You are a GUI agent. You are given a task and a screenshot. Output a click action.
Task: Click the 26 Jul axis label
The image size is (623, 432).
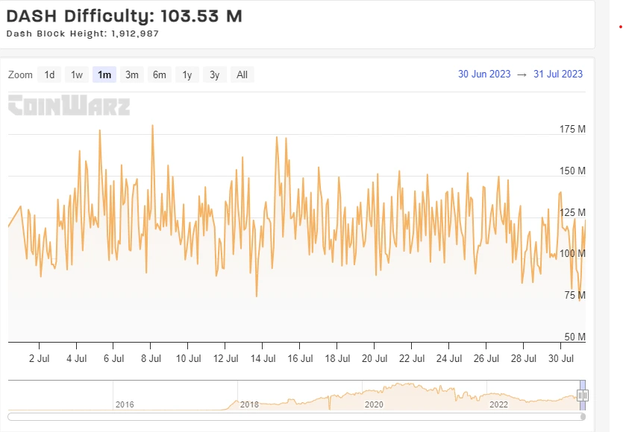(x=486, y=358)
